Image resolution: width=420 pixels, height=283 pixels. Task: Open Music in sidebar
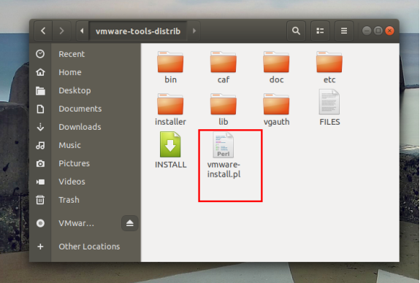click(69, 145)
